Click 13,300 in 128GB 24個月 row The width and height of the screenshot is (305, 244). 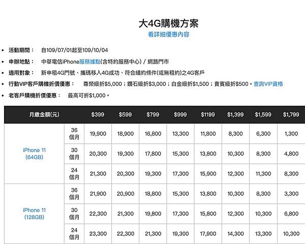click(x=263, y=234)
